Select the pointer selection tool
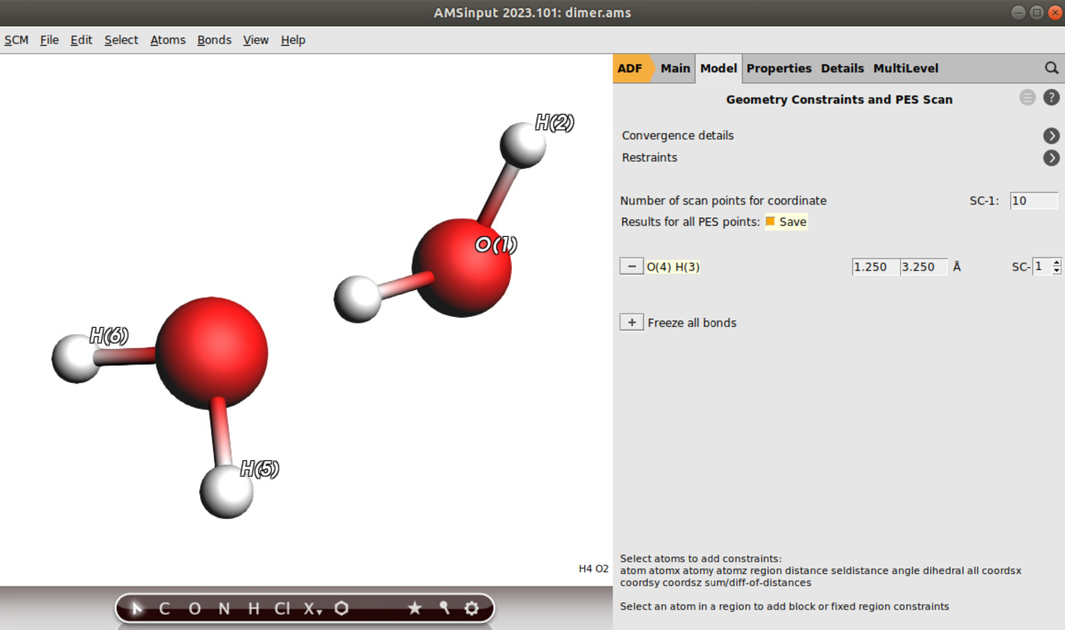The height and width of the screenshot is (630, 1065). (x=138, y=608)
